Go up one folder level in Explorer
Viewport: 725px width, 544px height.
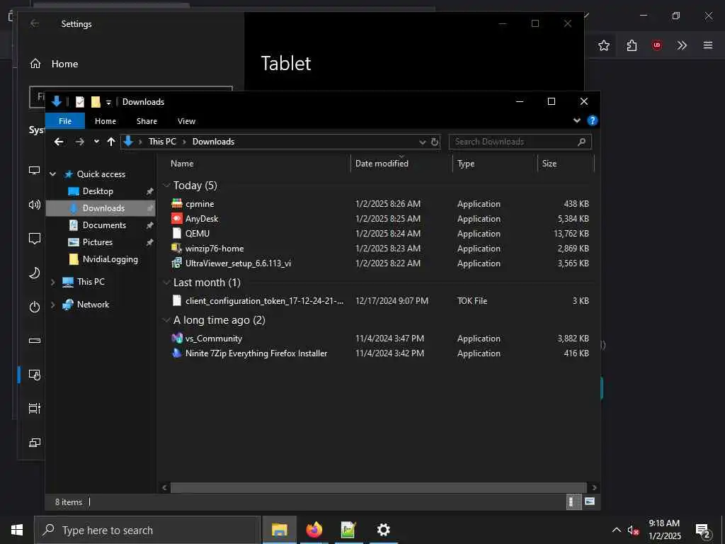click(x=111, y=142)
